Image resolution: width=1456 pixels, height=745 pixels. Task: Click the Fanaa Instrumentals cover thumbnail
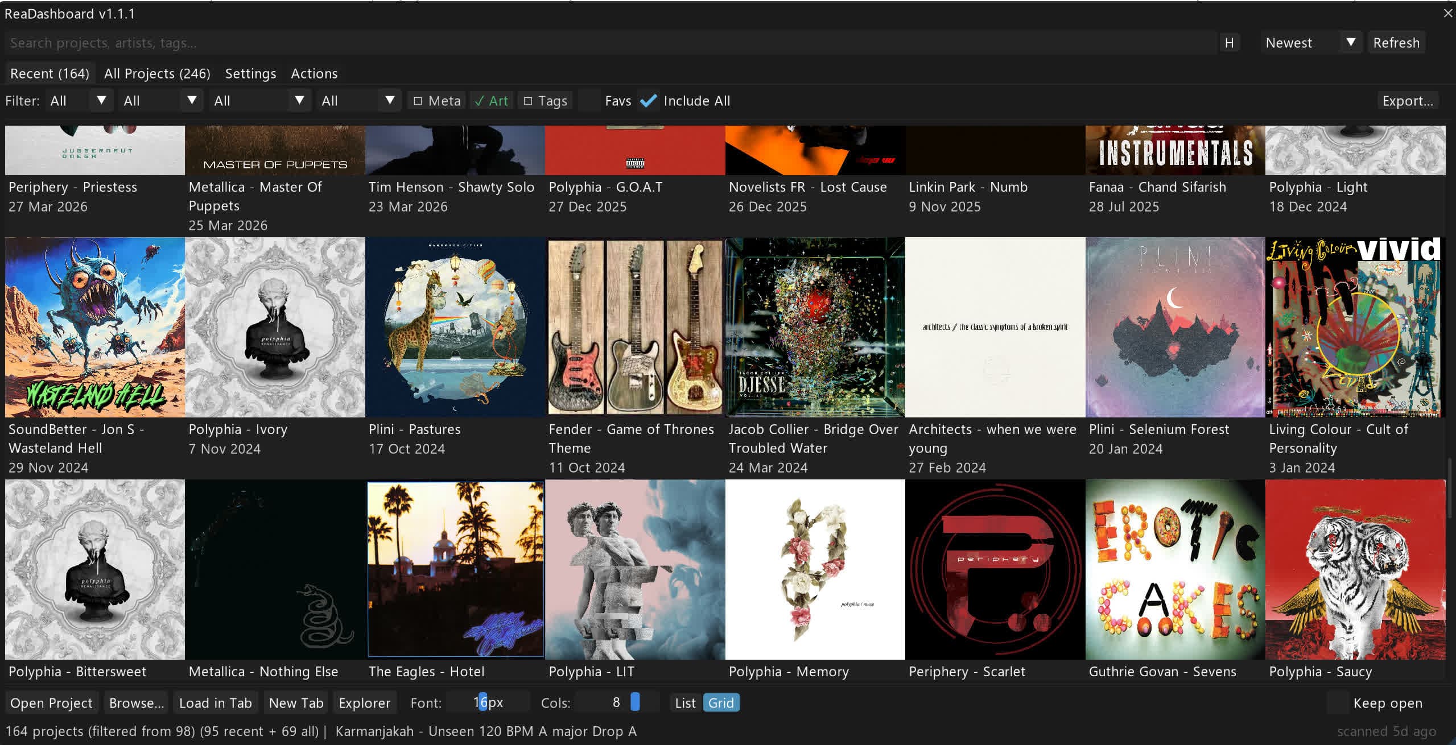(x=1175, y=150)
